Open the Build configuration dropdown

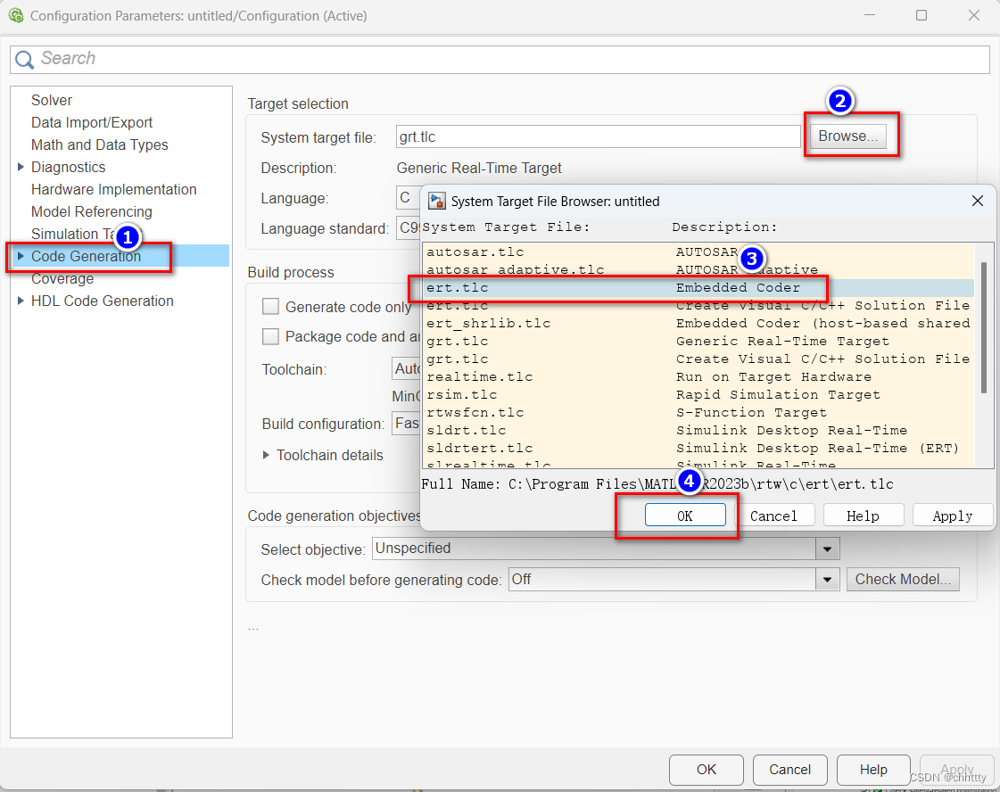[406, 423]
